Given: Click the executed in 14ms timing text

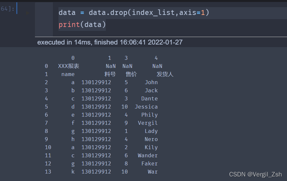Looking at the screenshot, I should 110,42.
